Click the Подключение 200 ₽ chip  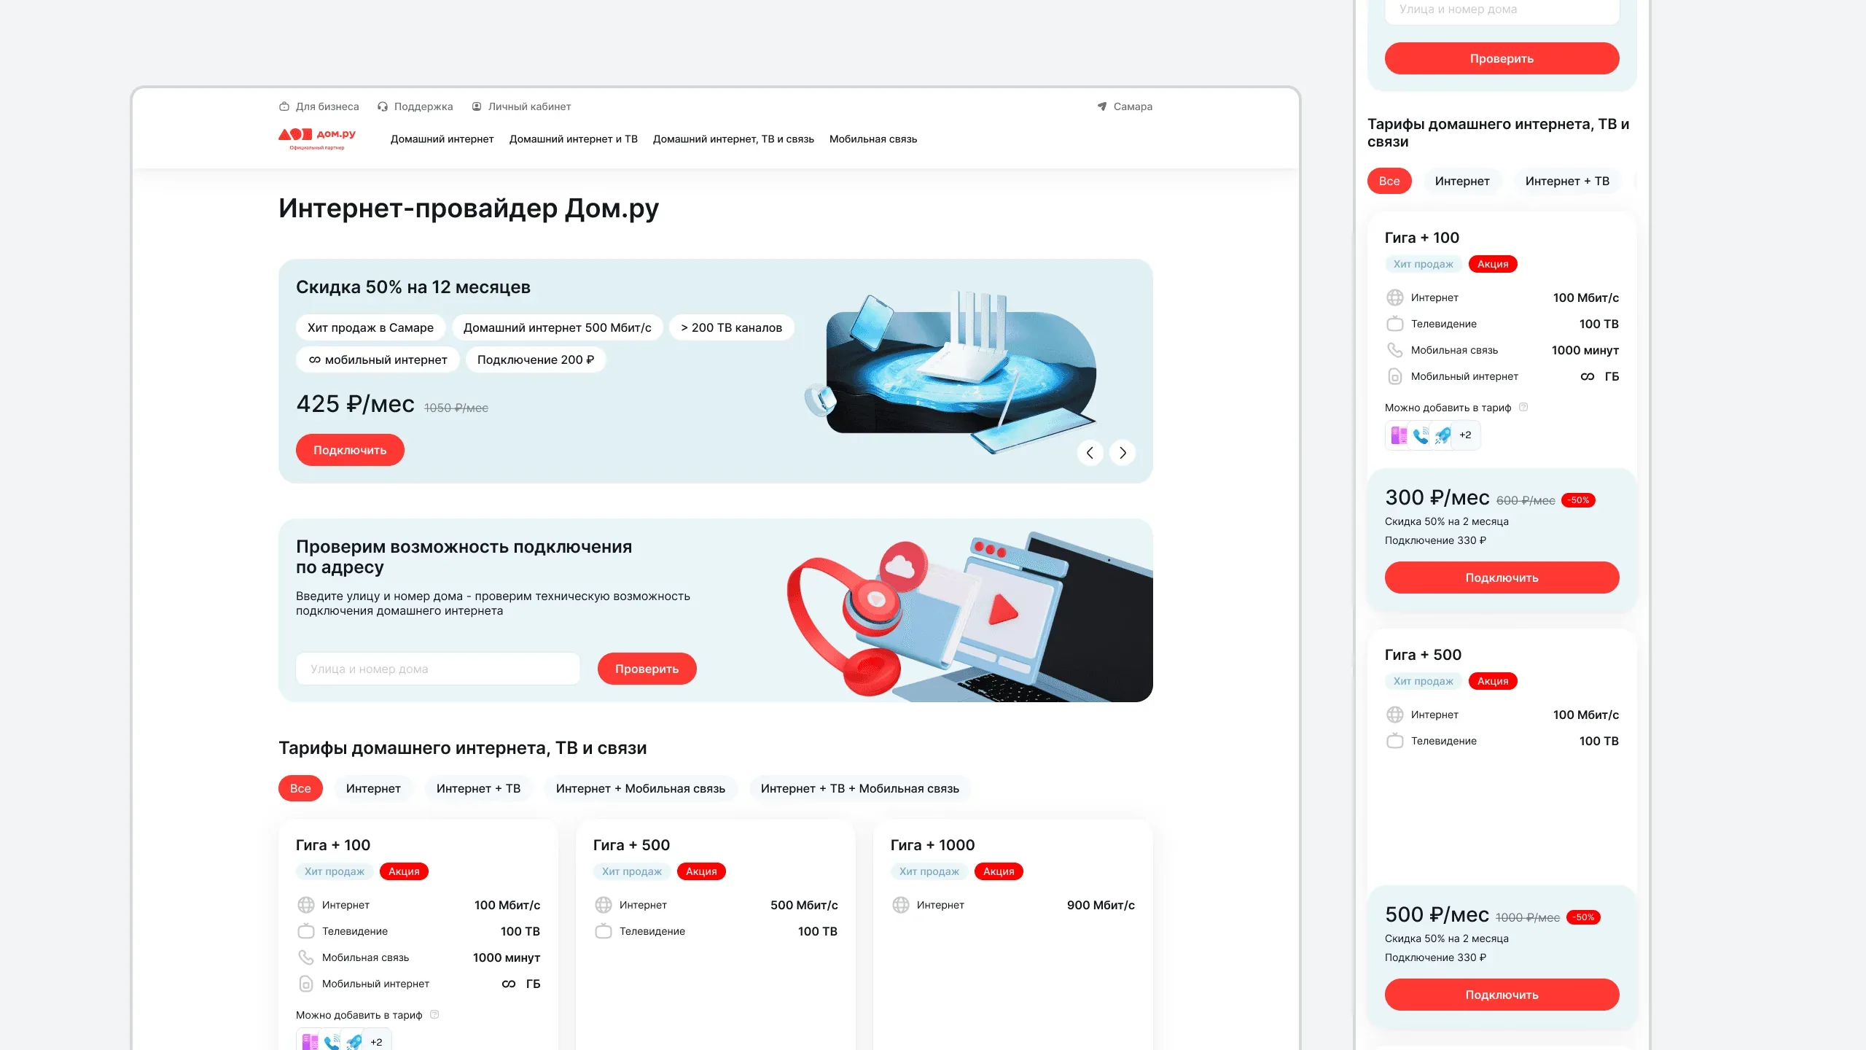(x=536, y=359)
